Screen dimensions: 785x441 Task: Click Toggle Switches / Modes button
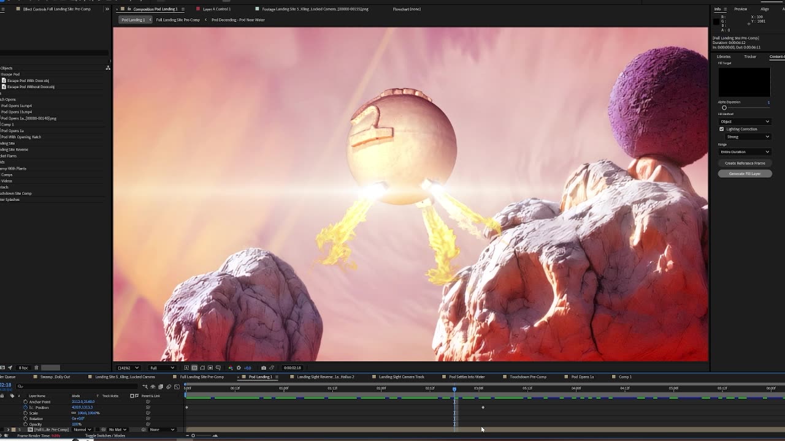(x=105, y=435)
